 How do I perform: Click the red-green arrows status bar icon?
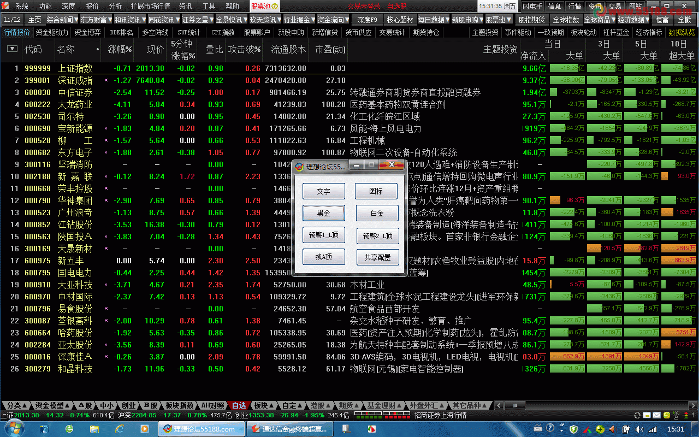point(686,415)
